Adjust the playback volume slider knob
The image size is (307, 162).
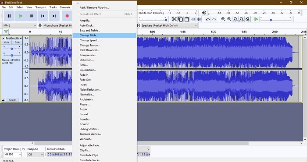point(166,20)
